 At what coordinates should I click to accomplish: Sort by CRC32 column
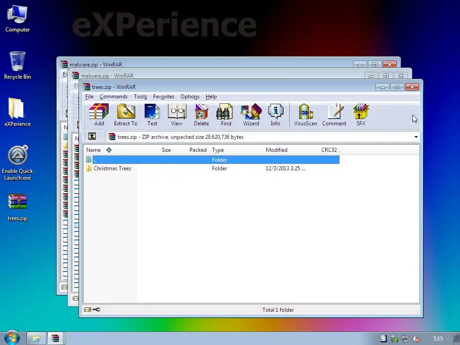(323, 150)
